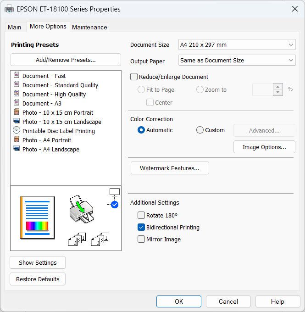Click the Photo - A4 Landscape preset icon

17,149
